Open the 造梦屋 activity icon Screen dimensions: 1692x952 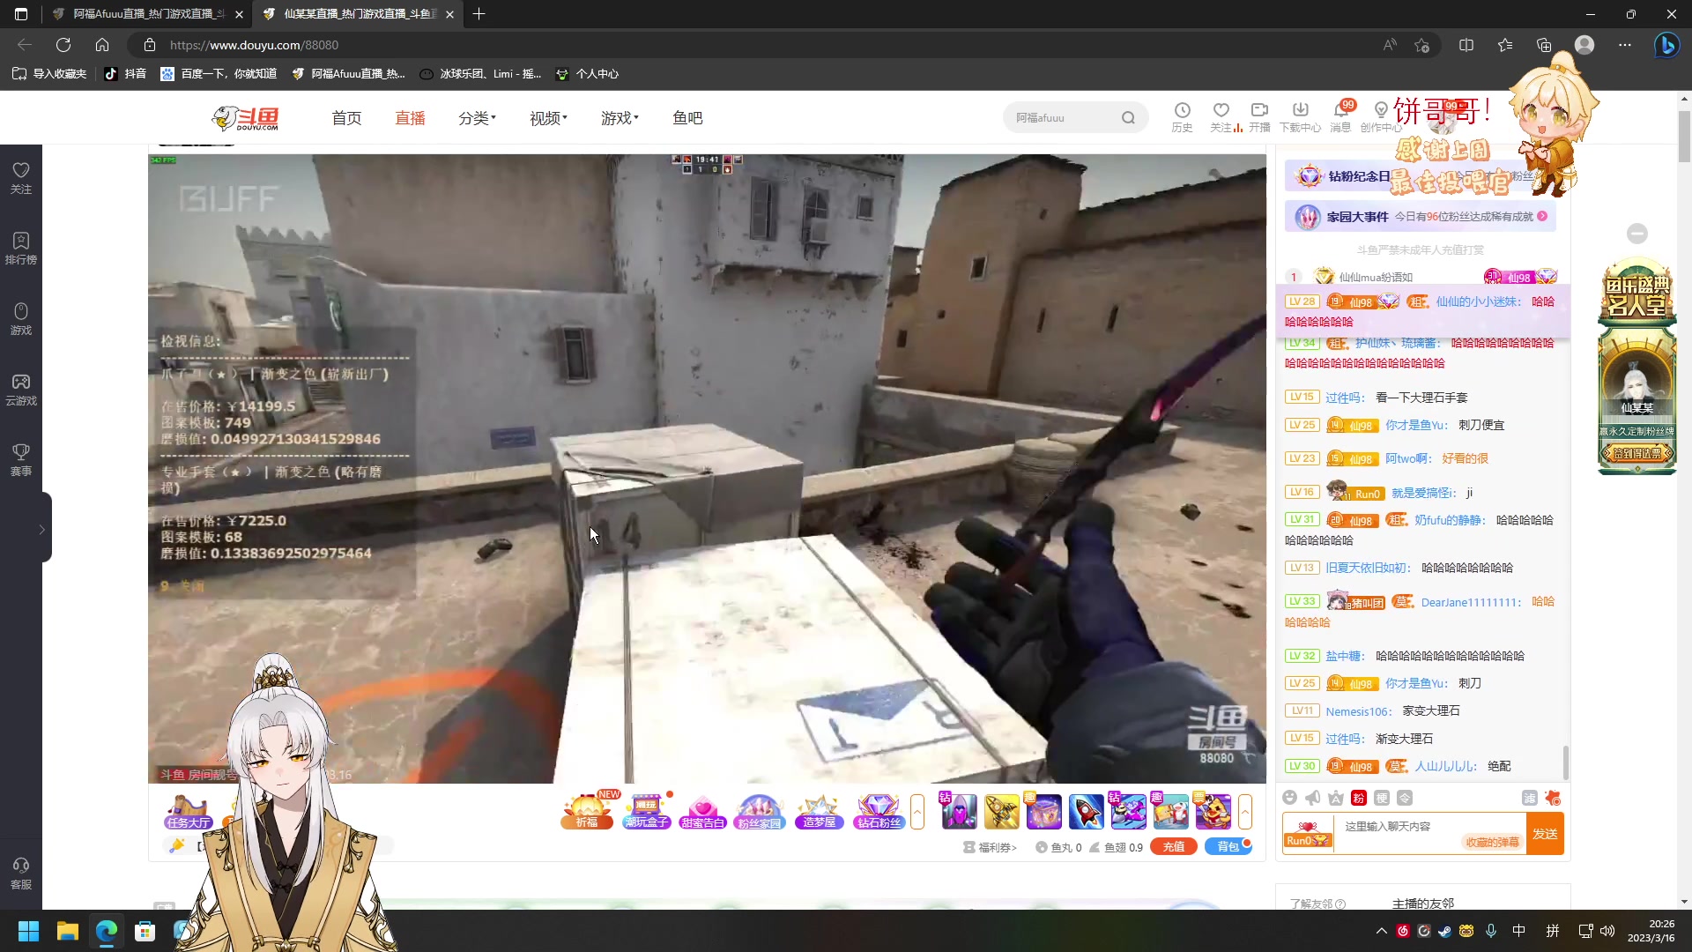click(819, 812)
